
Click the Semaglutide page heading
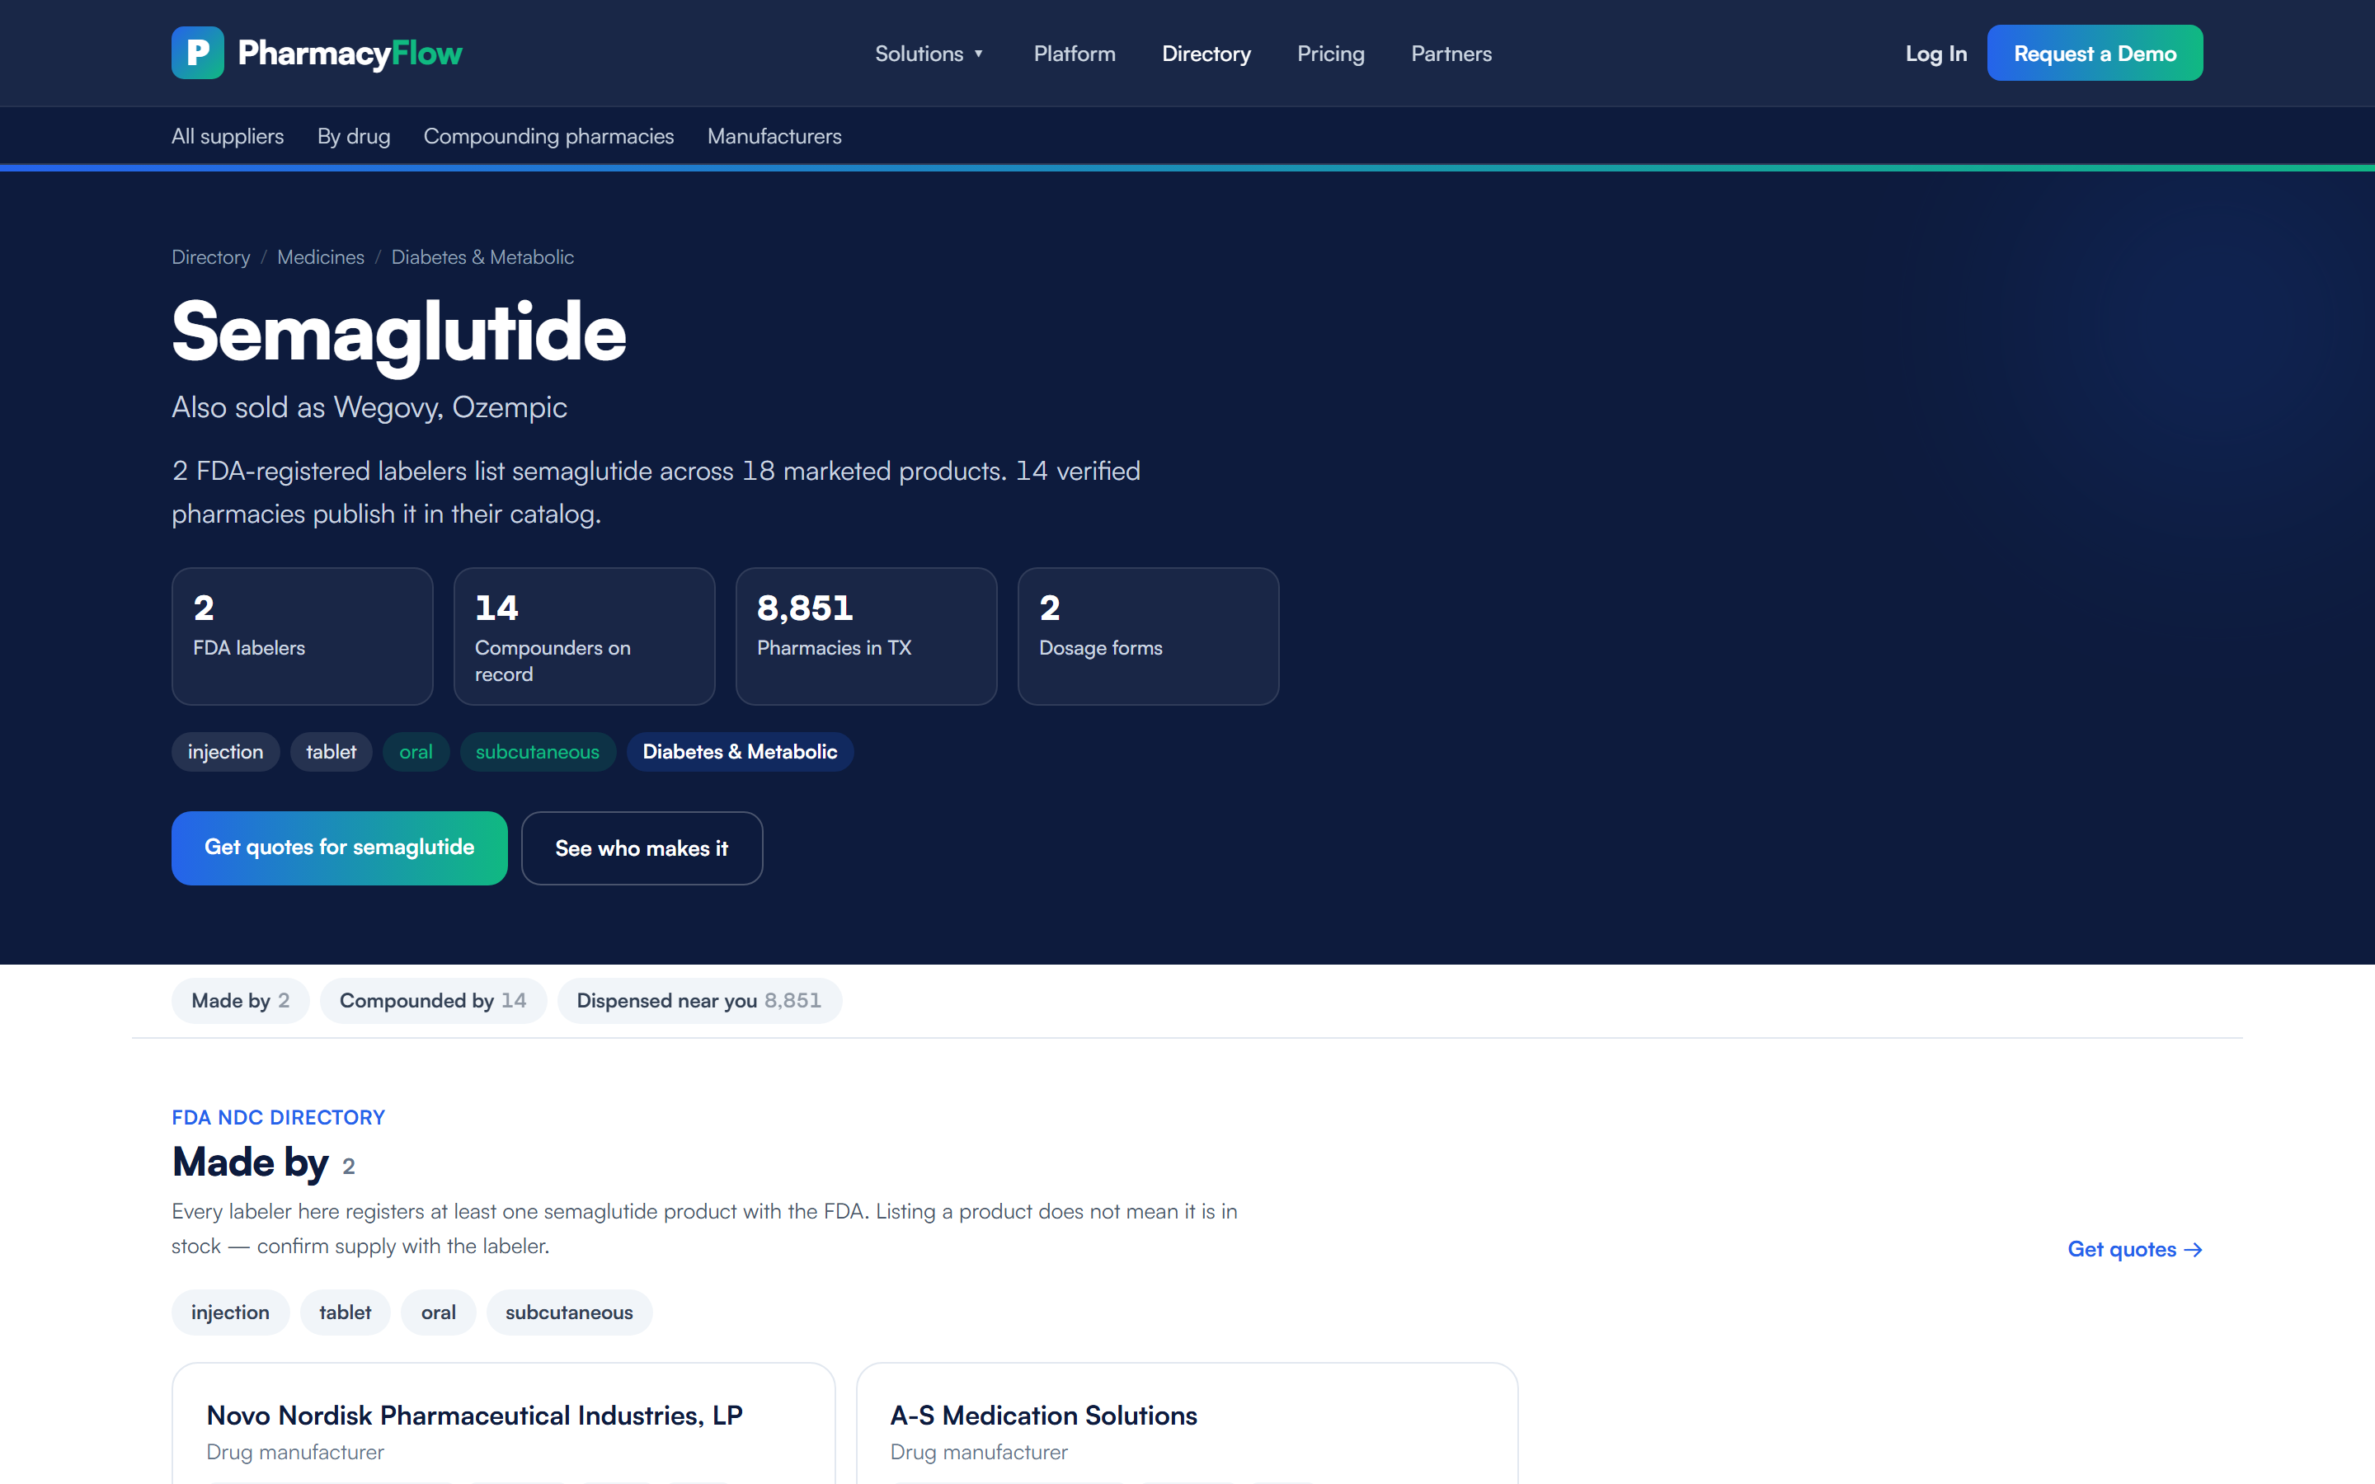[398, 333]
